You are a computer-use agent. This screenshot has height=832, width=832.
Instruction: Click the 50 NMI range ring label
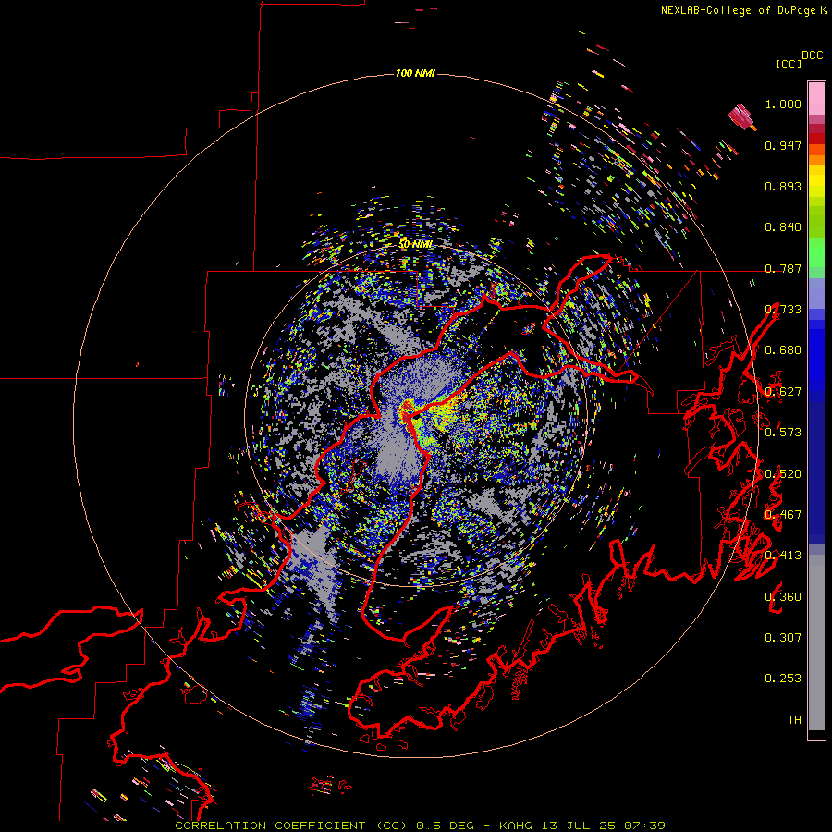click(415, 245)
